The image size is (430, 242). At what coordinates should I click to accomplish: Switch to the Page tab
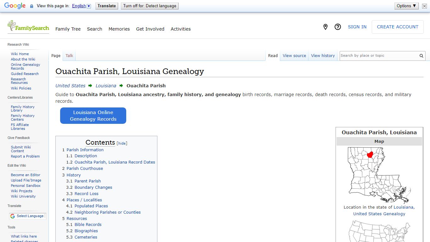point(56,56)
